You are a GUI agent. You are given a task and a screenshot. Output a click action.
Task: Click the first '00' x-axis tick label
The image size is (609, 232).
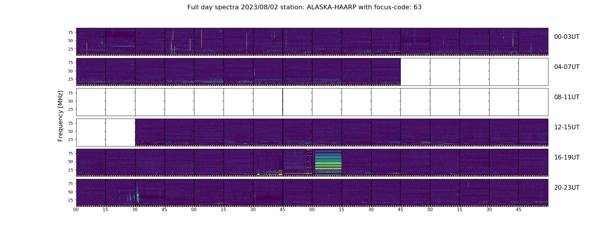pos(76,210)
